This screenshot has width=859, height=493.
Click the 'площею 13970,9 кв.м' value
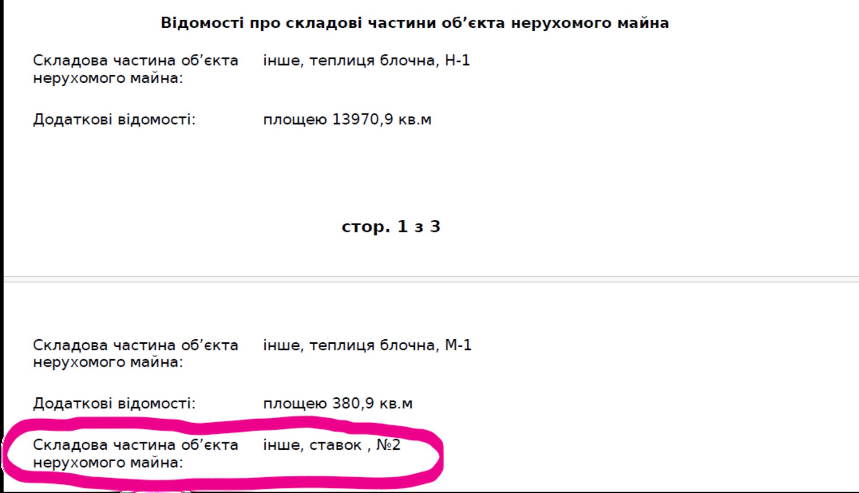[x=347, y=120]
